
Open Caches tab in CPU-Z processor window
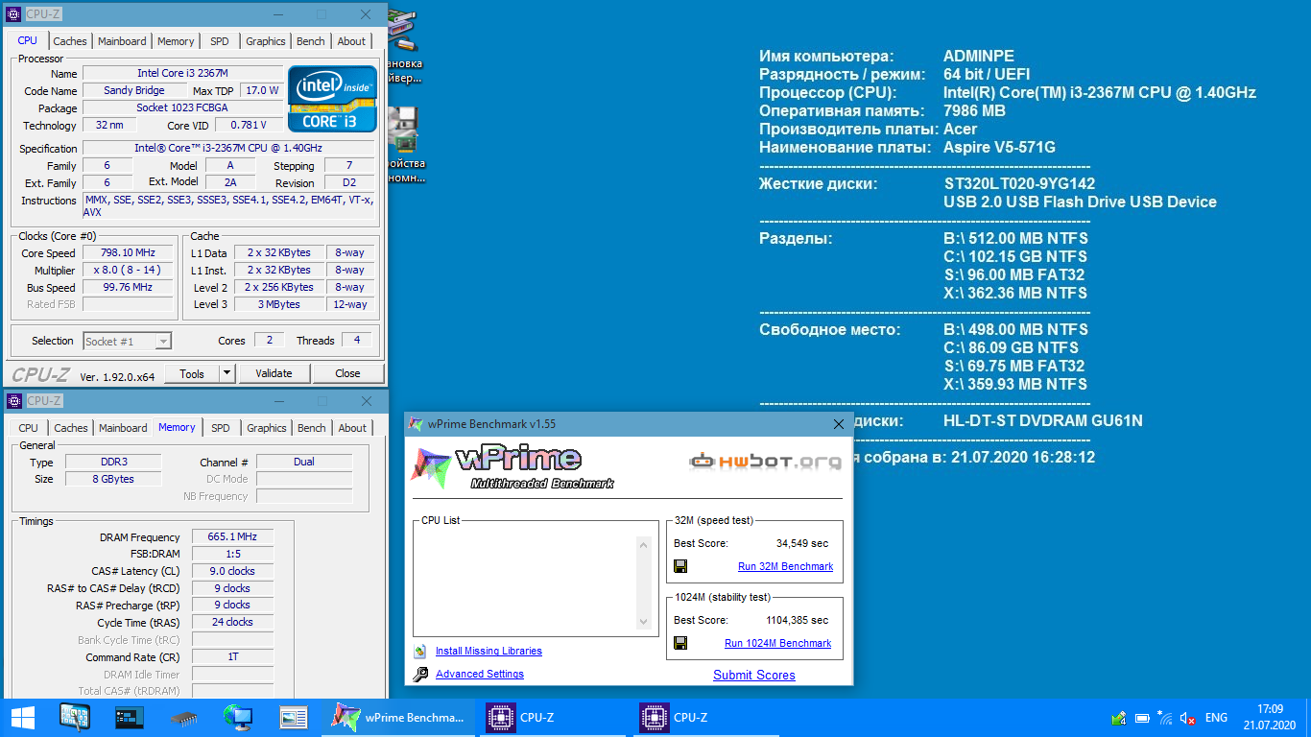70,41
